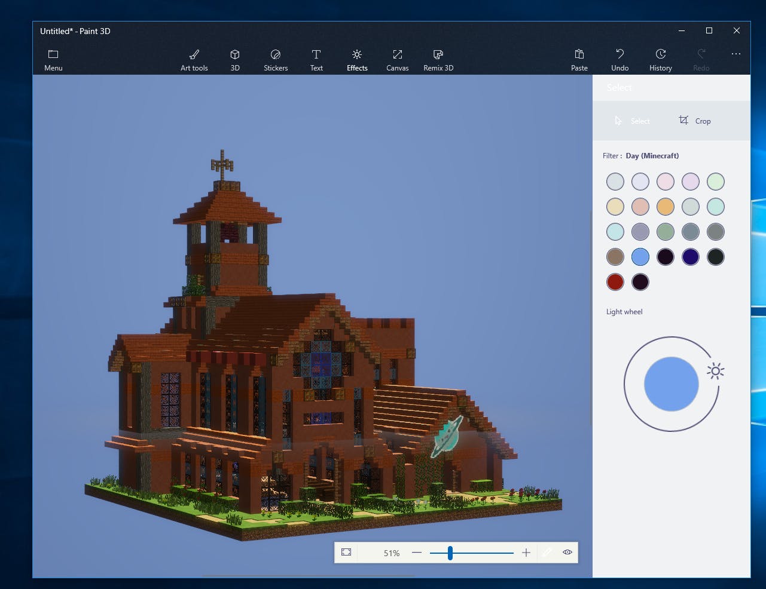Switch to the Effects tab

click(357, 60)
